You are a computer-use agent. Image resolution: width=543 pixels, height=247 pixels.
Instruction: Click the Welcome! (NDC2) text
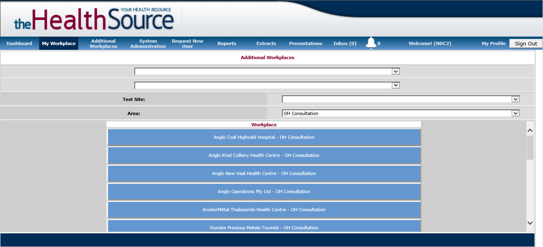point(430,43)
